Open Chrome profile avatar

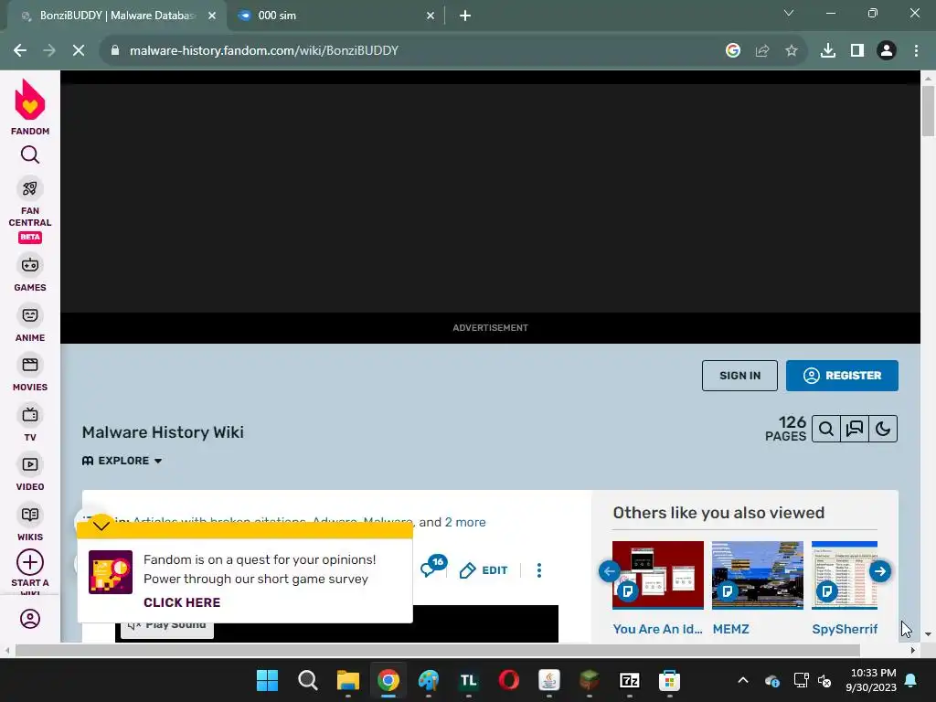coord(887,51)
